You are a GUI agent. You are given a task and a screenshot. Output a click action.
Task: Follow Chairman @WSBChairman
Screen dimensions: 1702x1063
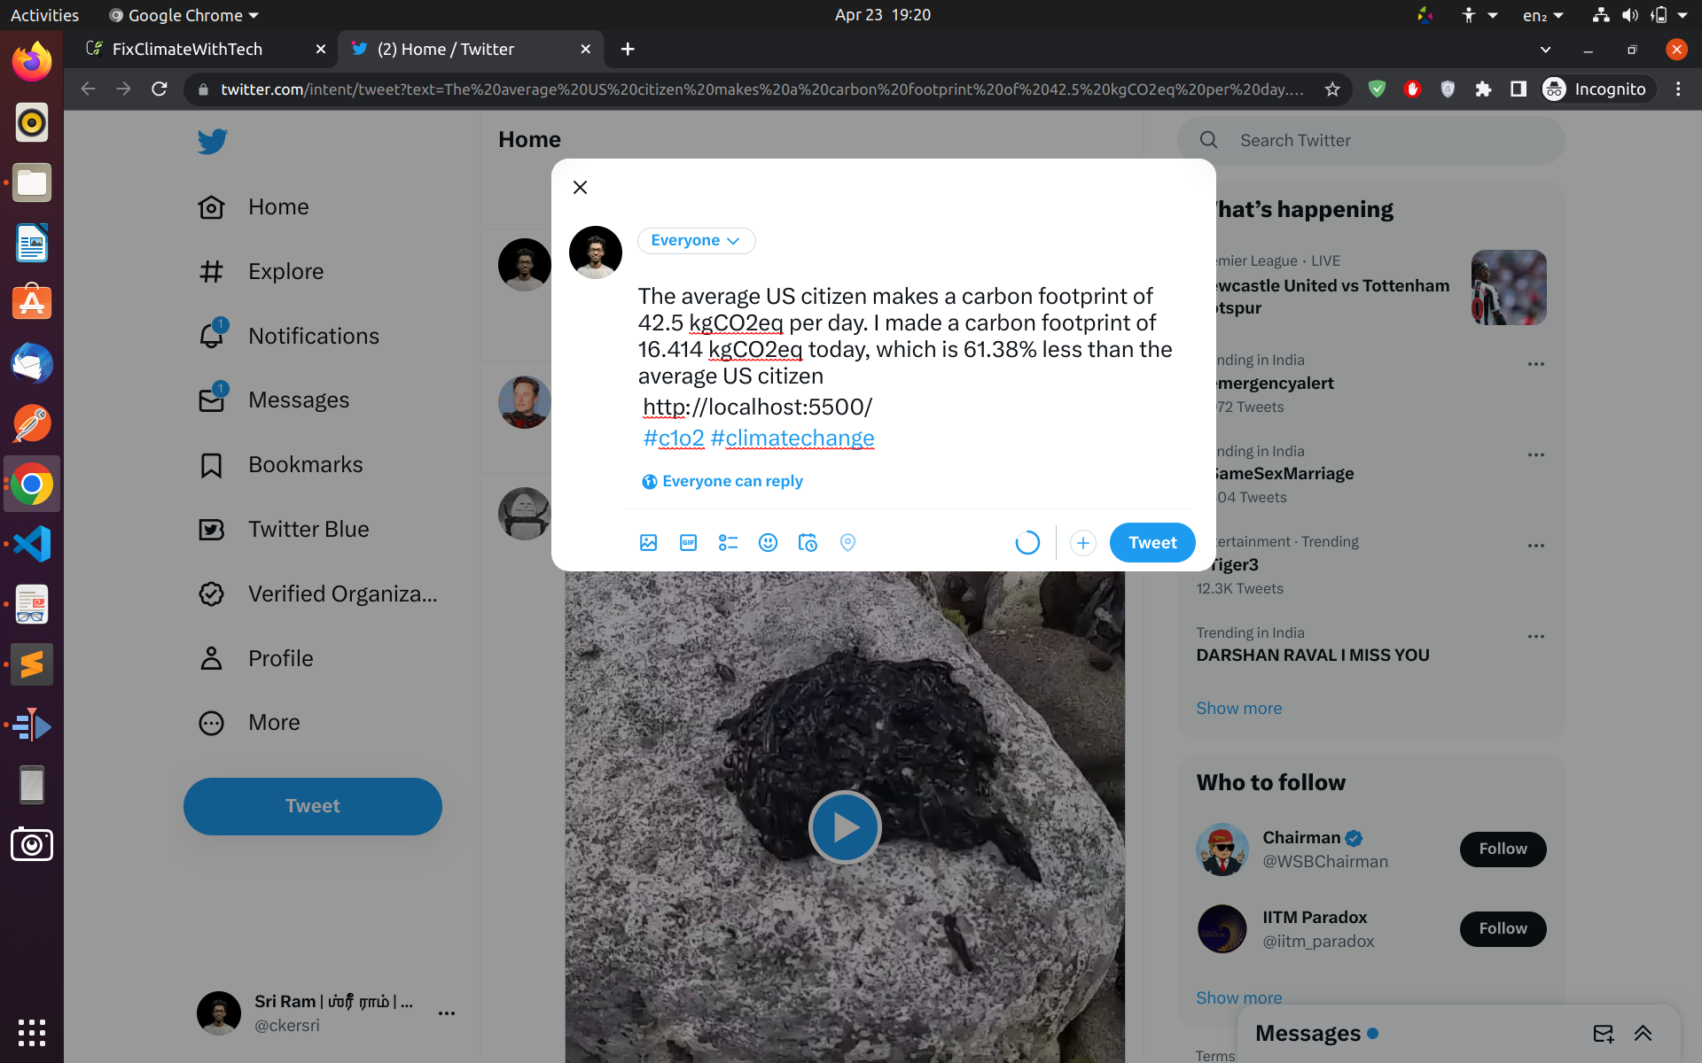tap(1502, 849)
